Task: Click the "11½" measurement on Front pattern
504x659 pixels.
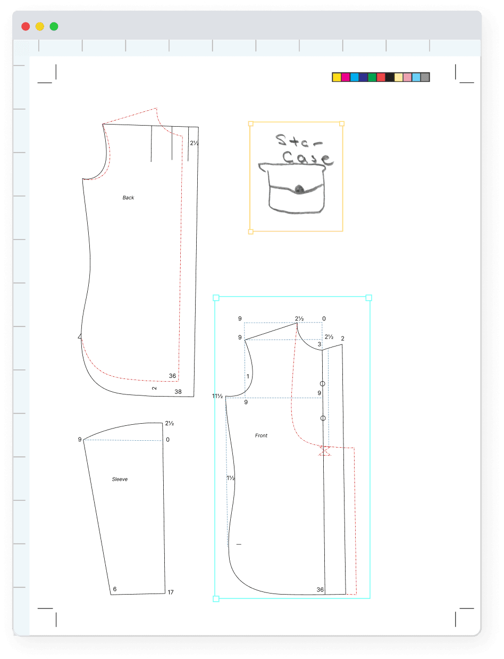Action: tap(217, 396)
